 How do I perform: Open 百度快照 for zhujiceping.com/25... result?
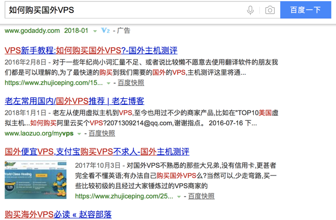coord(201,196)
